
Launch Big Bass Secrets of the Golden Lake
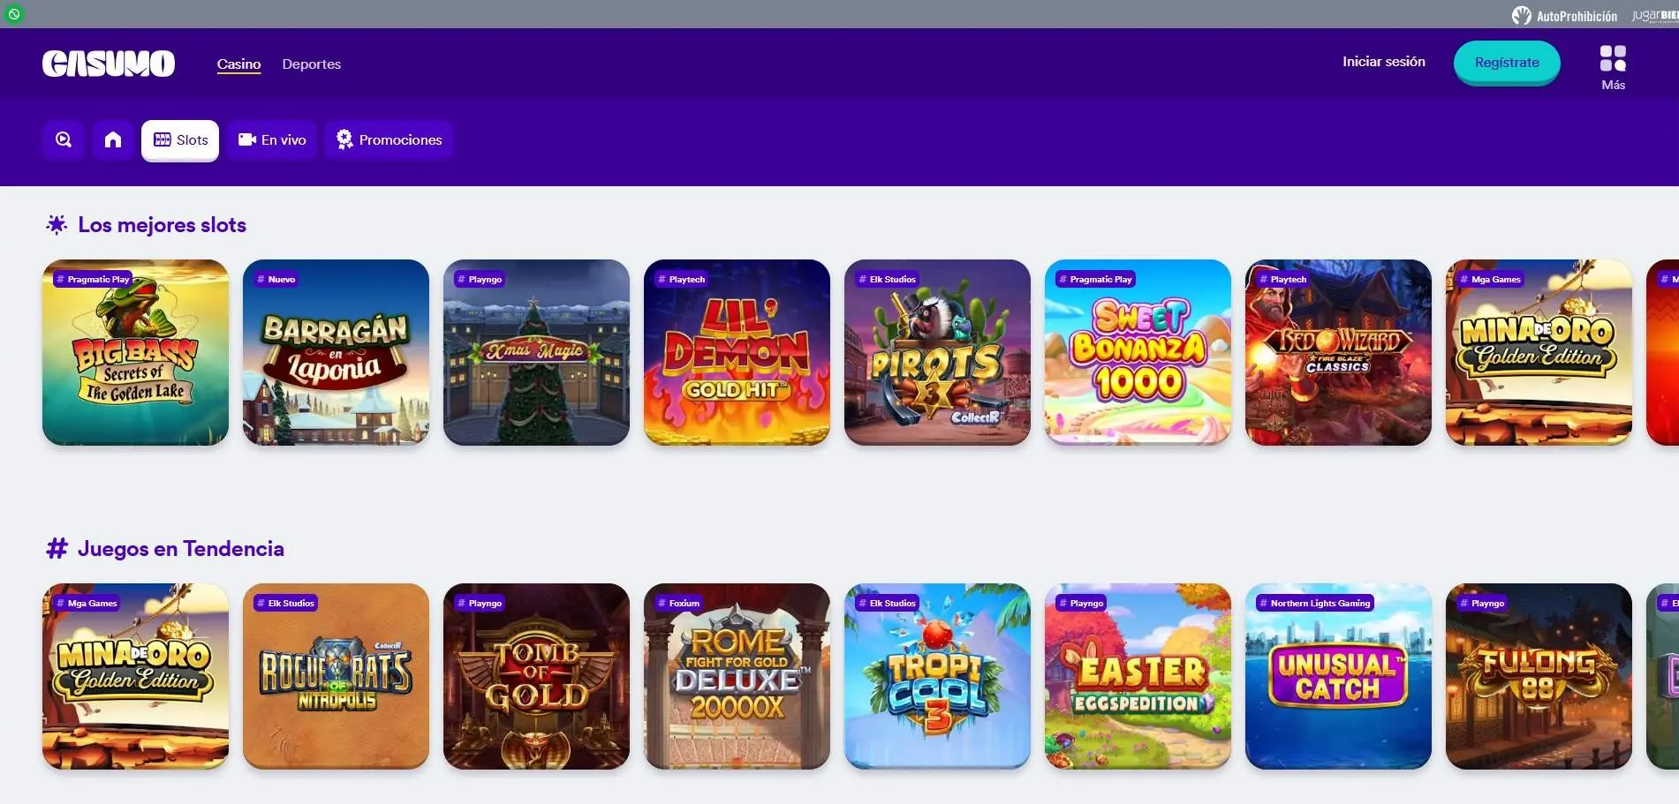[135, 352]
